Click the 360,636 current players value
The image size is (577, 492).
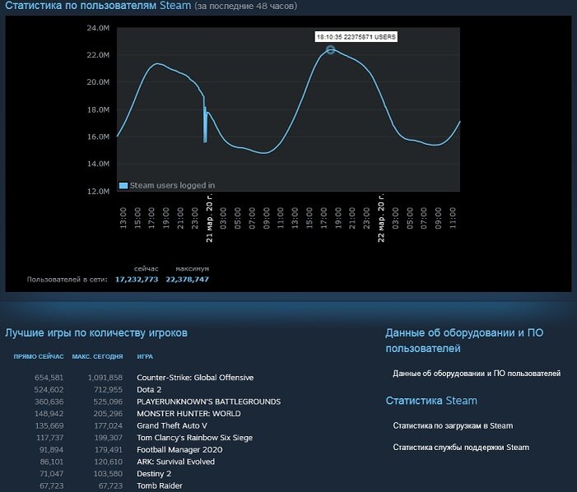[49, 401]
